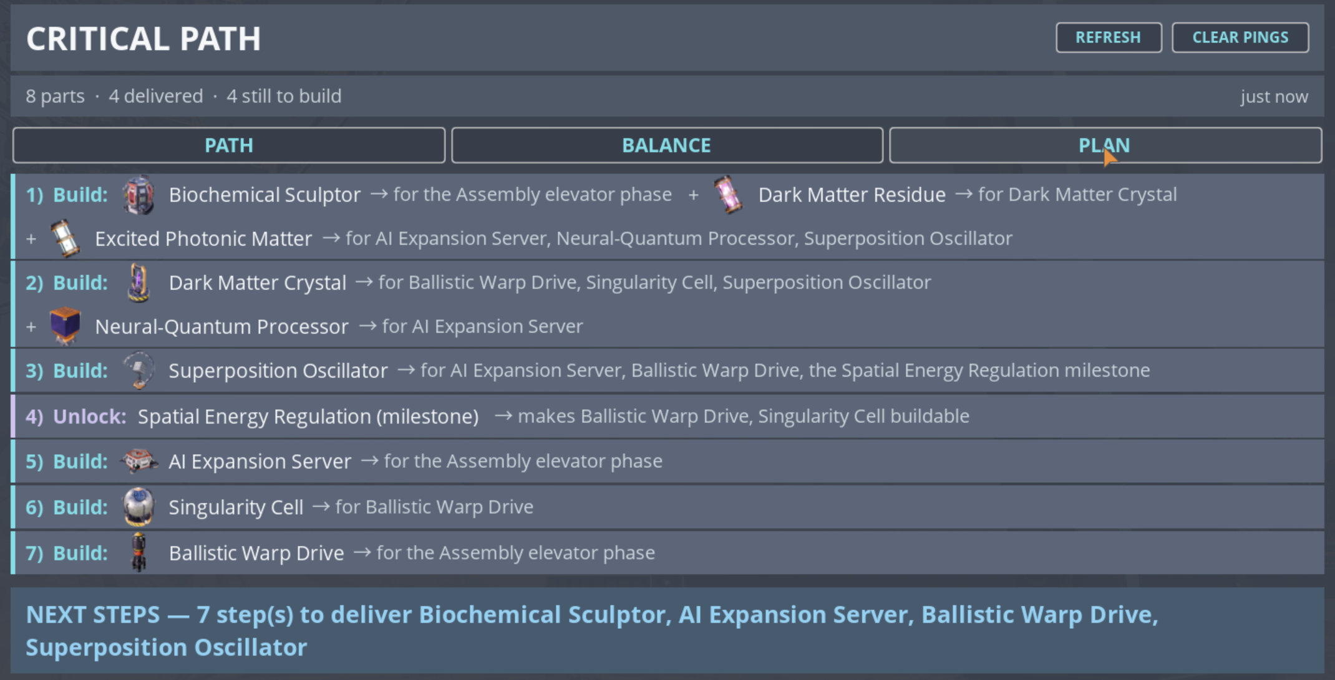This screenshot has width=1335, height=680.
Task: Click Spatial Energy Regulation (milestone) text
Action: tap(308, 416)
